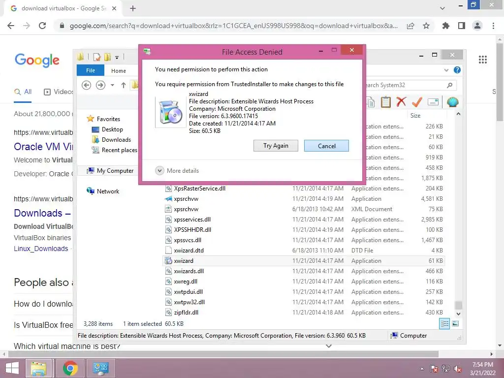Open the Google apps grid
The image size is (504, 378).
(482, 60)
